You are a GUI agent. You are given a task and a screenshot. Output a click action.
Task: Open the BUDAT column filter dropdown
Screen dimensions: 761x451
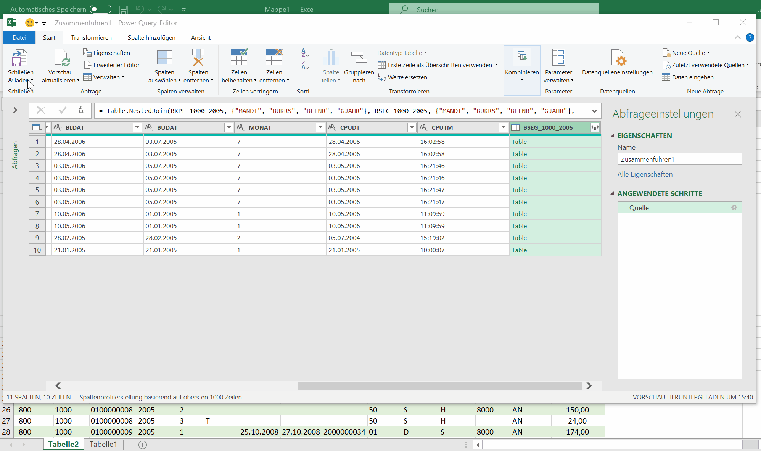click(228, 127)
